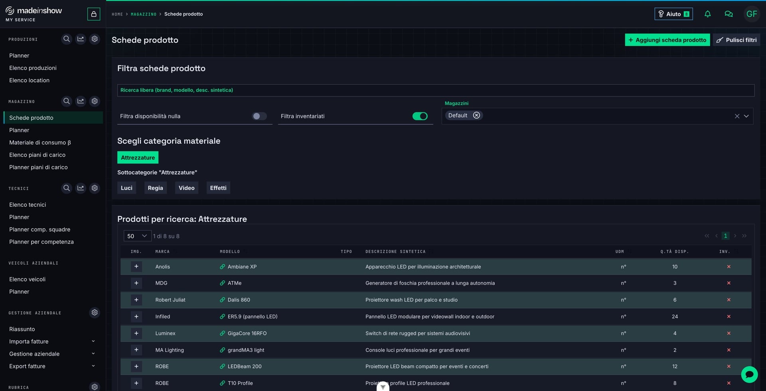
Task: Expand the Anolis Ambiane XP row
Action: pyautogui.click(x=136, y=267)
